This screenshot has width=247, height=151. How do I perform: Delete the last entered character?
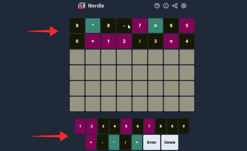point(169,142)
